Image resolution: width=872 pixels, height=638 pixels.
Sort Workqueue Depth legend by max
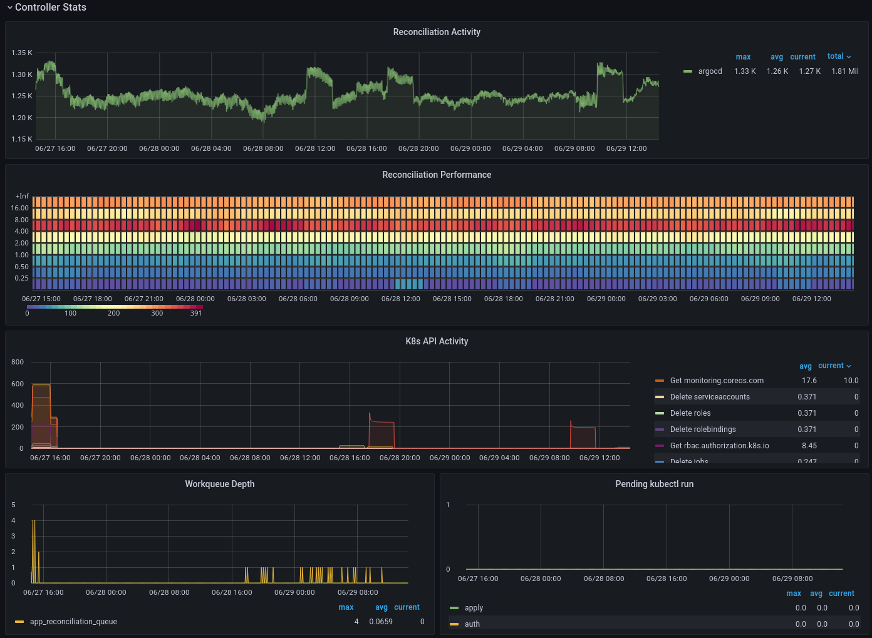(x=346, y=607)
